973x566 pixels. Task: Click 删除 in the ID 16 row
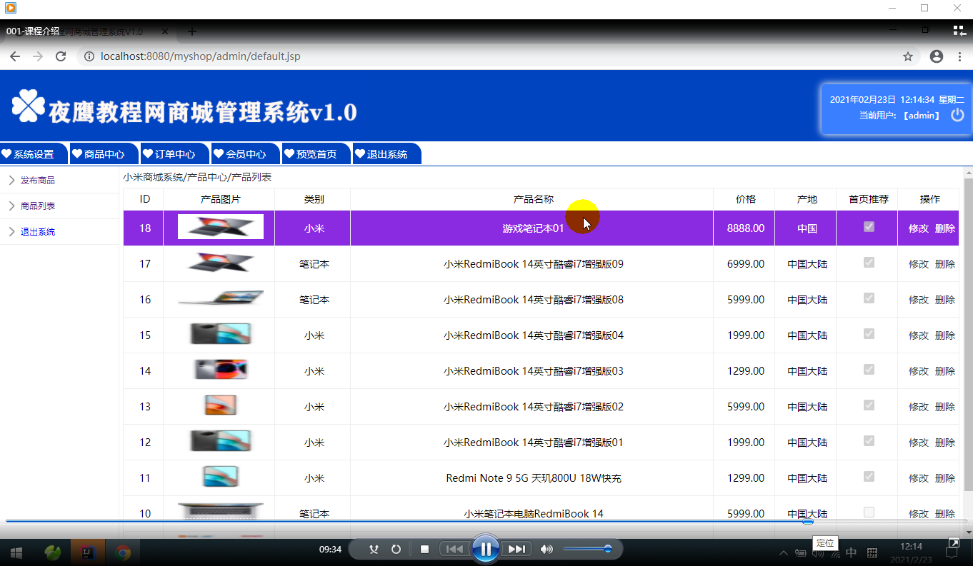tap(945, 300)
